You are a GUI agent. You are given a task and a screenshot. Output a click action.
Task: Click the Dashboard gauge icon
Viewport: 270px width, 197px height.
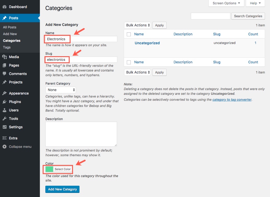click(x=5, y=7)
